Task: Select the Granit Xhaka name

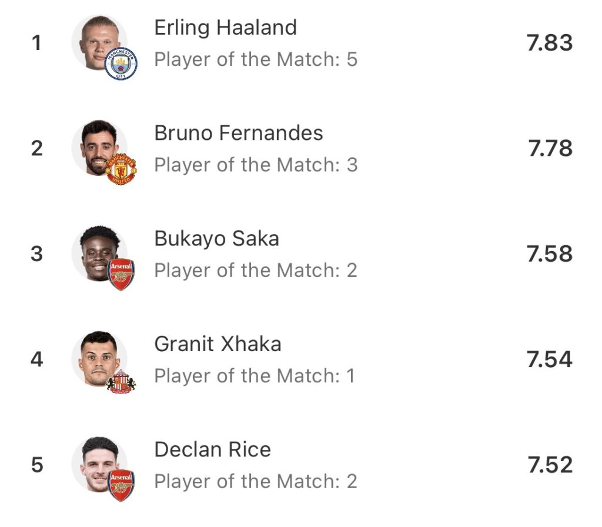Action: (218, 344)
